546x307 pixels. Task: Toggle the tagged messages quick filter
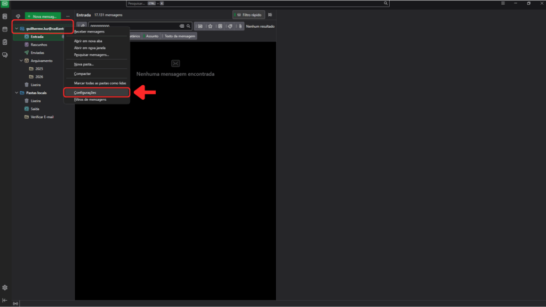coord(230,26)
